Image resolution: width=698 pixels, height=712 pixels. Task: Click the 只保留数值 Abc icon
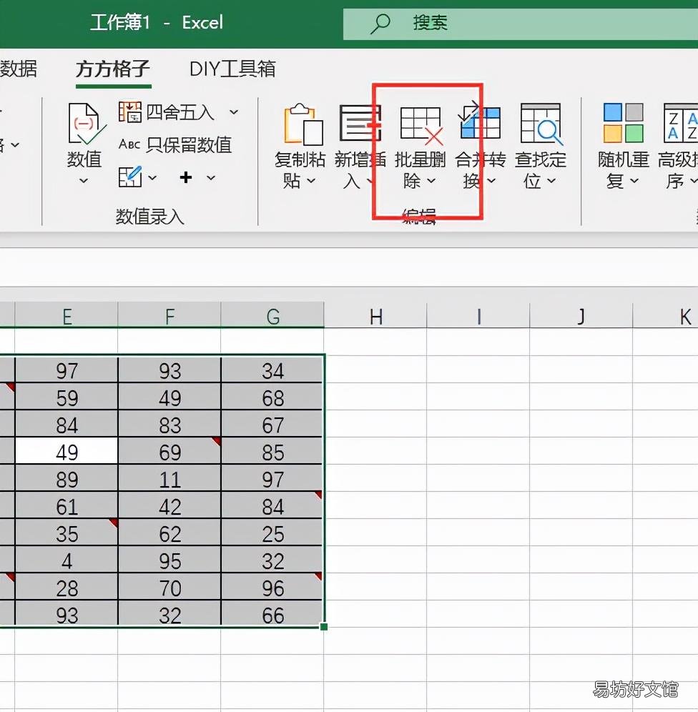click(x=129, y=144)
